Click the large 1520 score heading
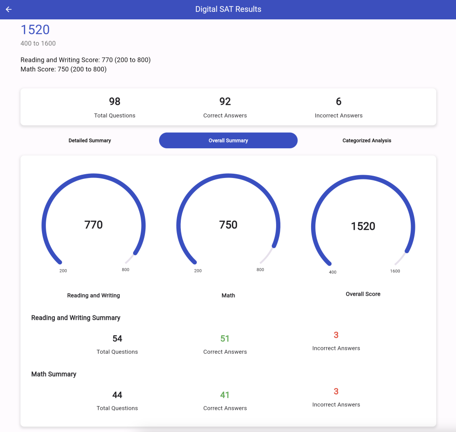This screenshot has height=432, width=456. click(35, 30)
